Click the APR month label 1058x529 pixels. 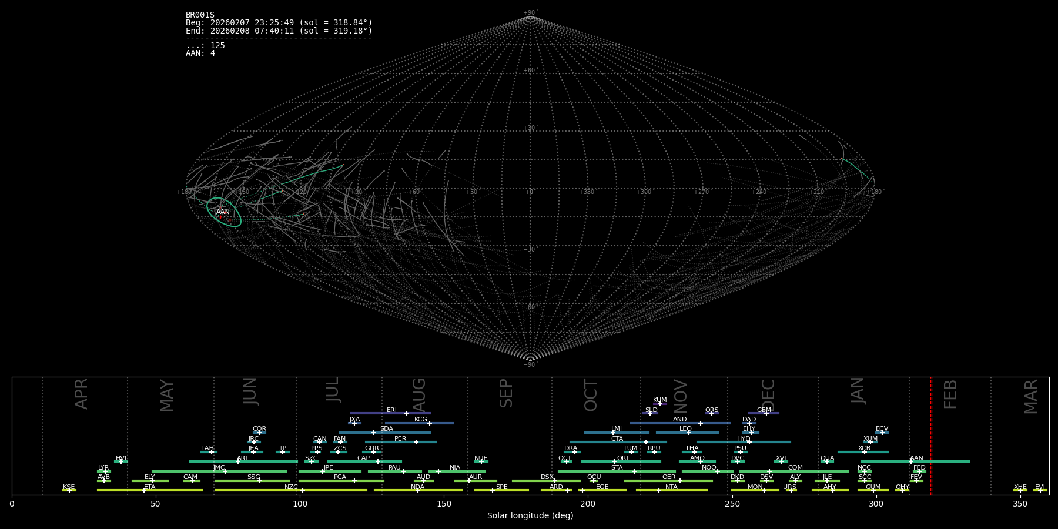coord(81,393)
